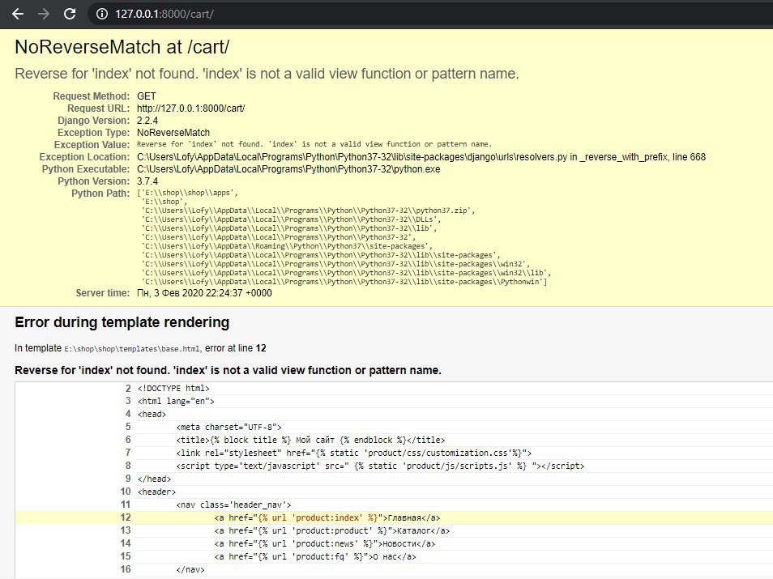
Task: Click the 'Exception Location:' label
Action: (x=84, y=157)
